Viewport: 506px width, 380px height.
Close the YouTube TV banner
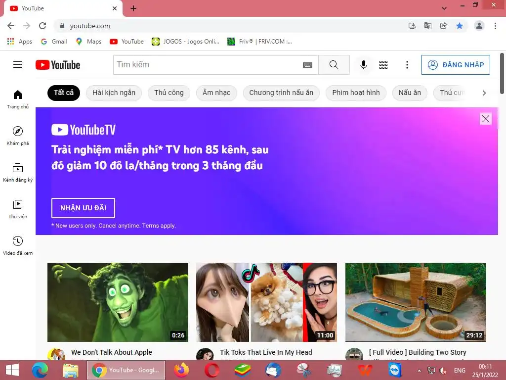485,119
